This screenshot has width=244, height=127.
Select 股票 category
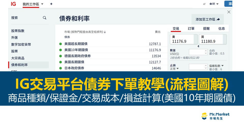pos(14,51)
